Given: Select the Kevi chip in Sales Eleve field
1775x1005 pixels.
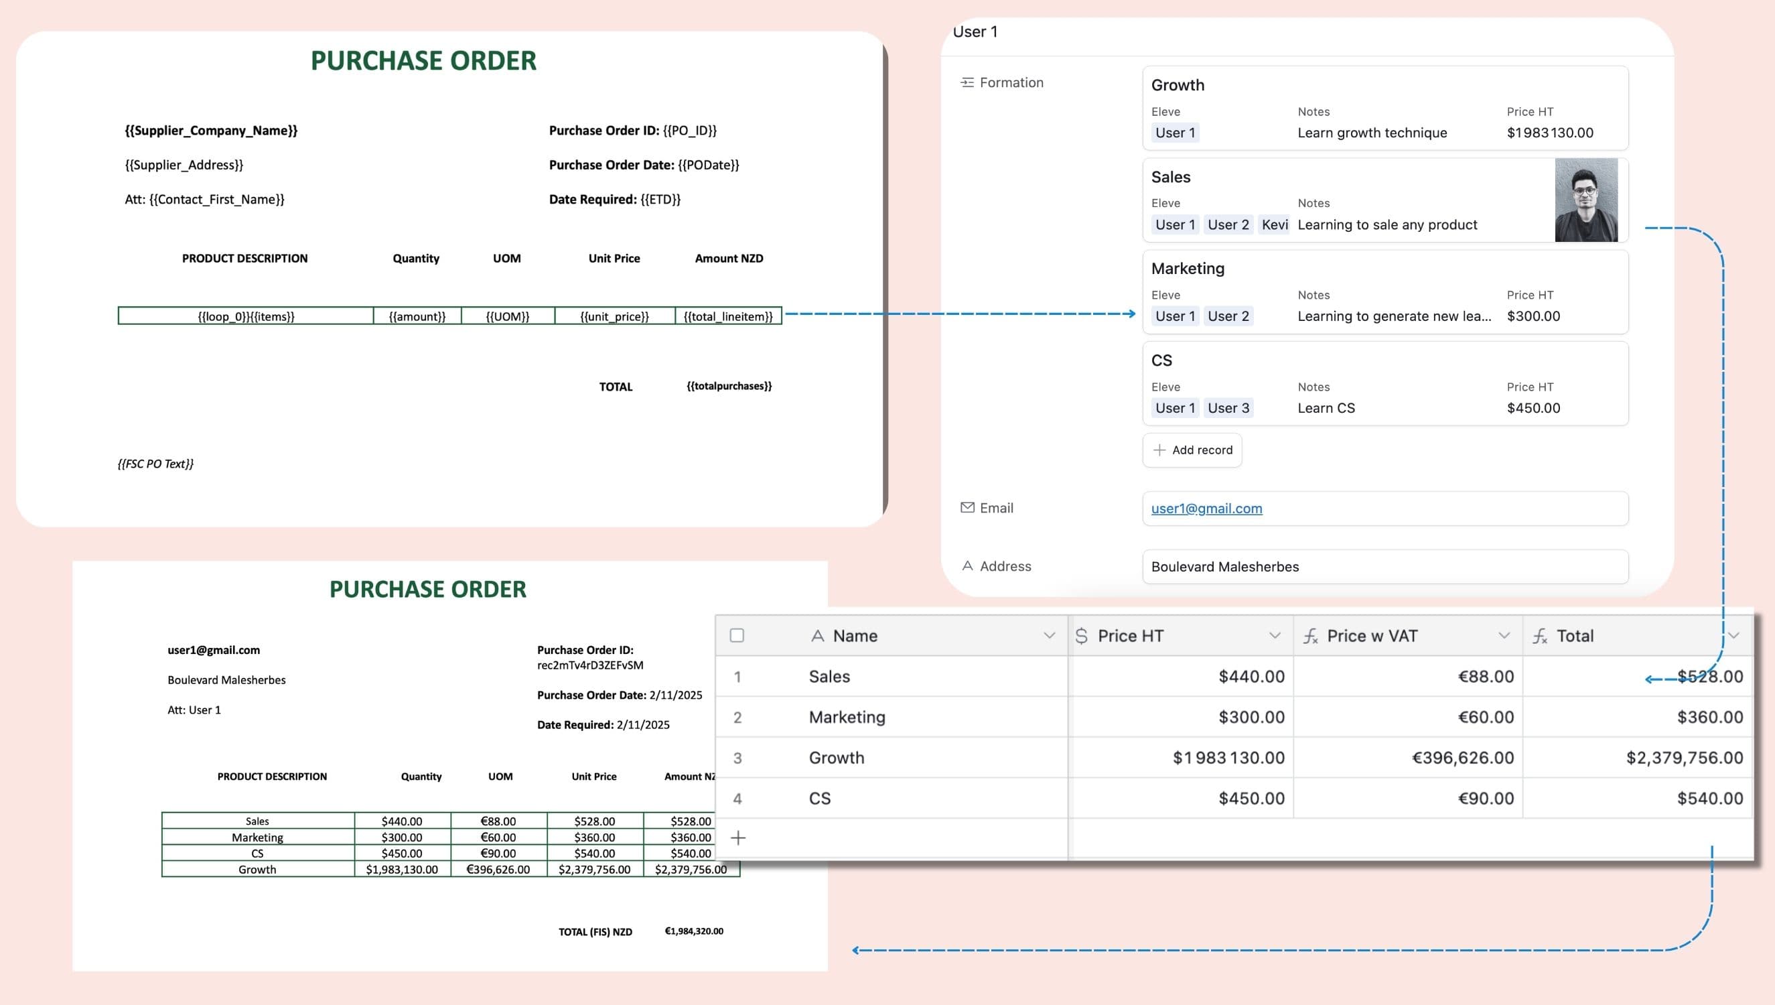Looking at the screenshot, I should pos(1273,224).
